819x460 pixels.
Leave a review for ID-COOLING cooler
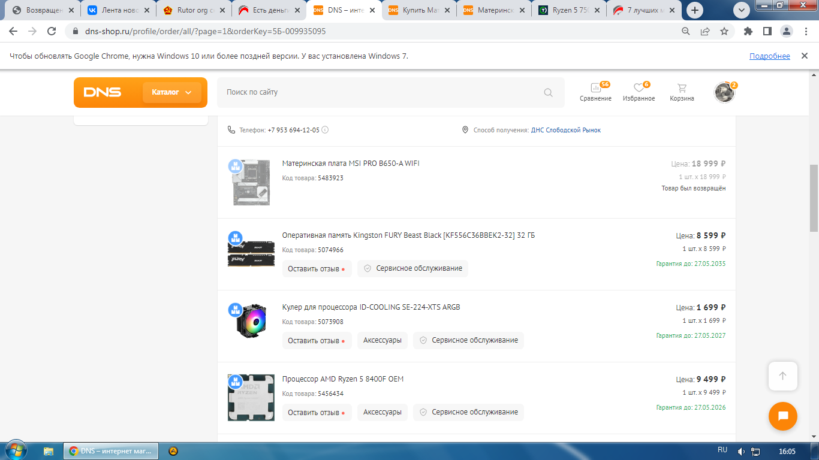(316, 340)
